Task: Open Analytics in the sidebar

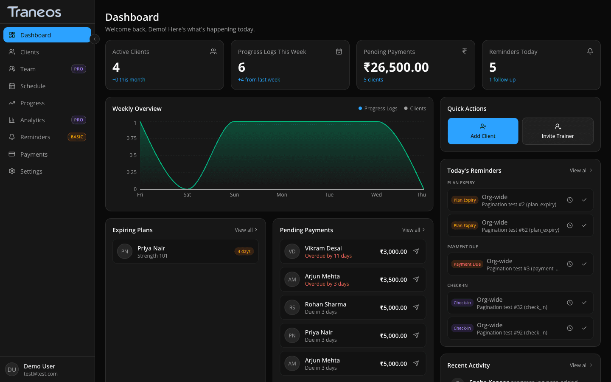Action: pyautogui.click(x=47, y=120)
